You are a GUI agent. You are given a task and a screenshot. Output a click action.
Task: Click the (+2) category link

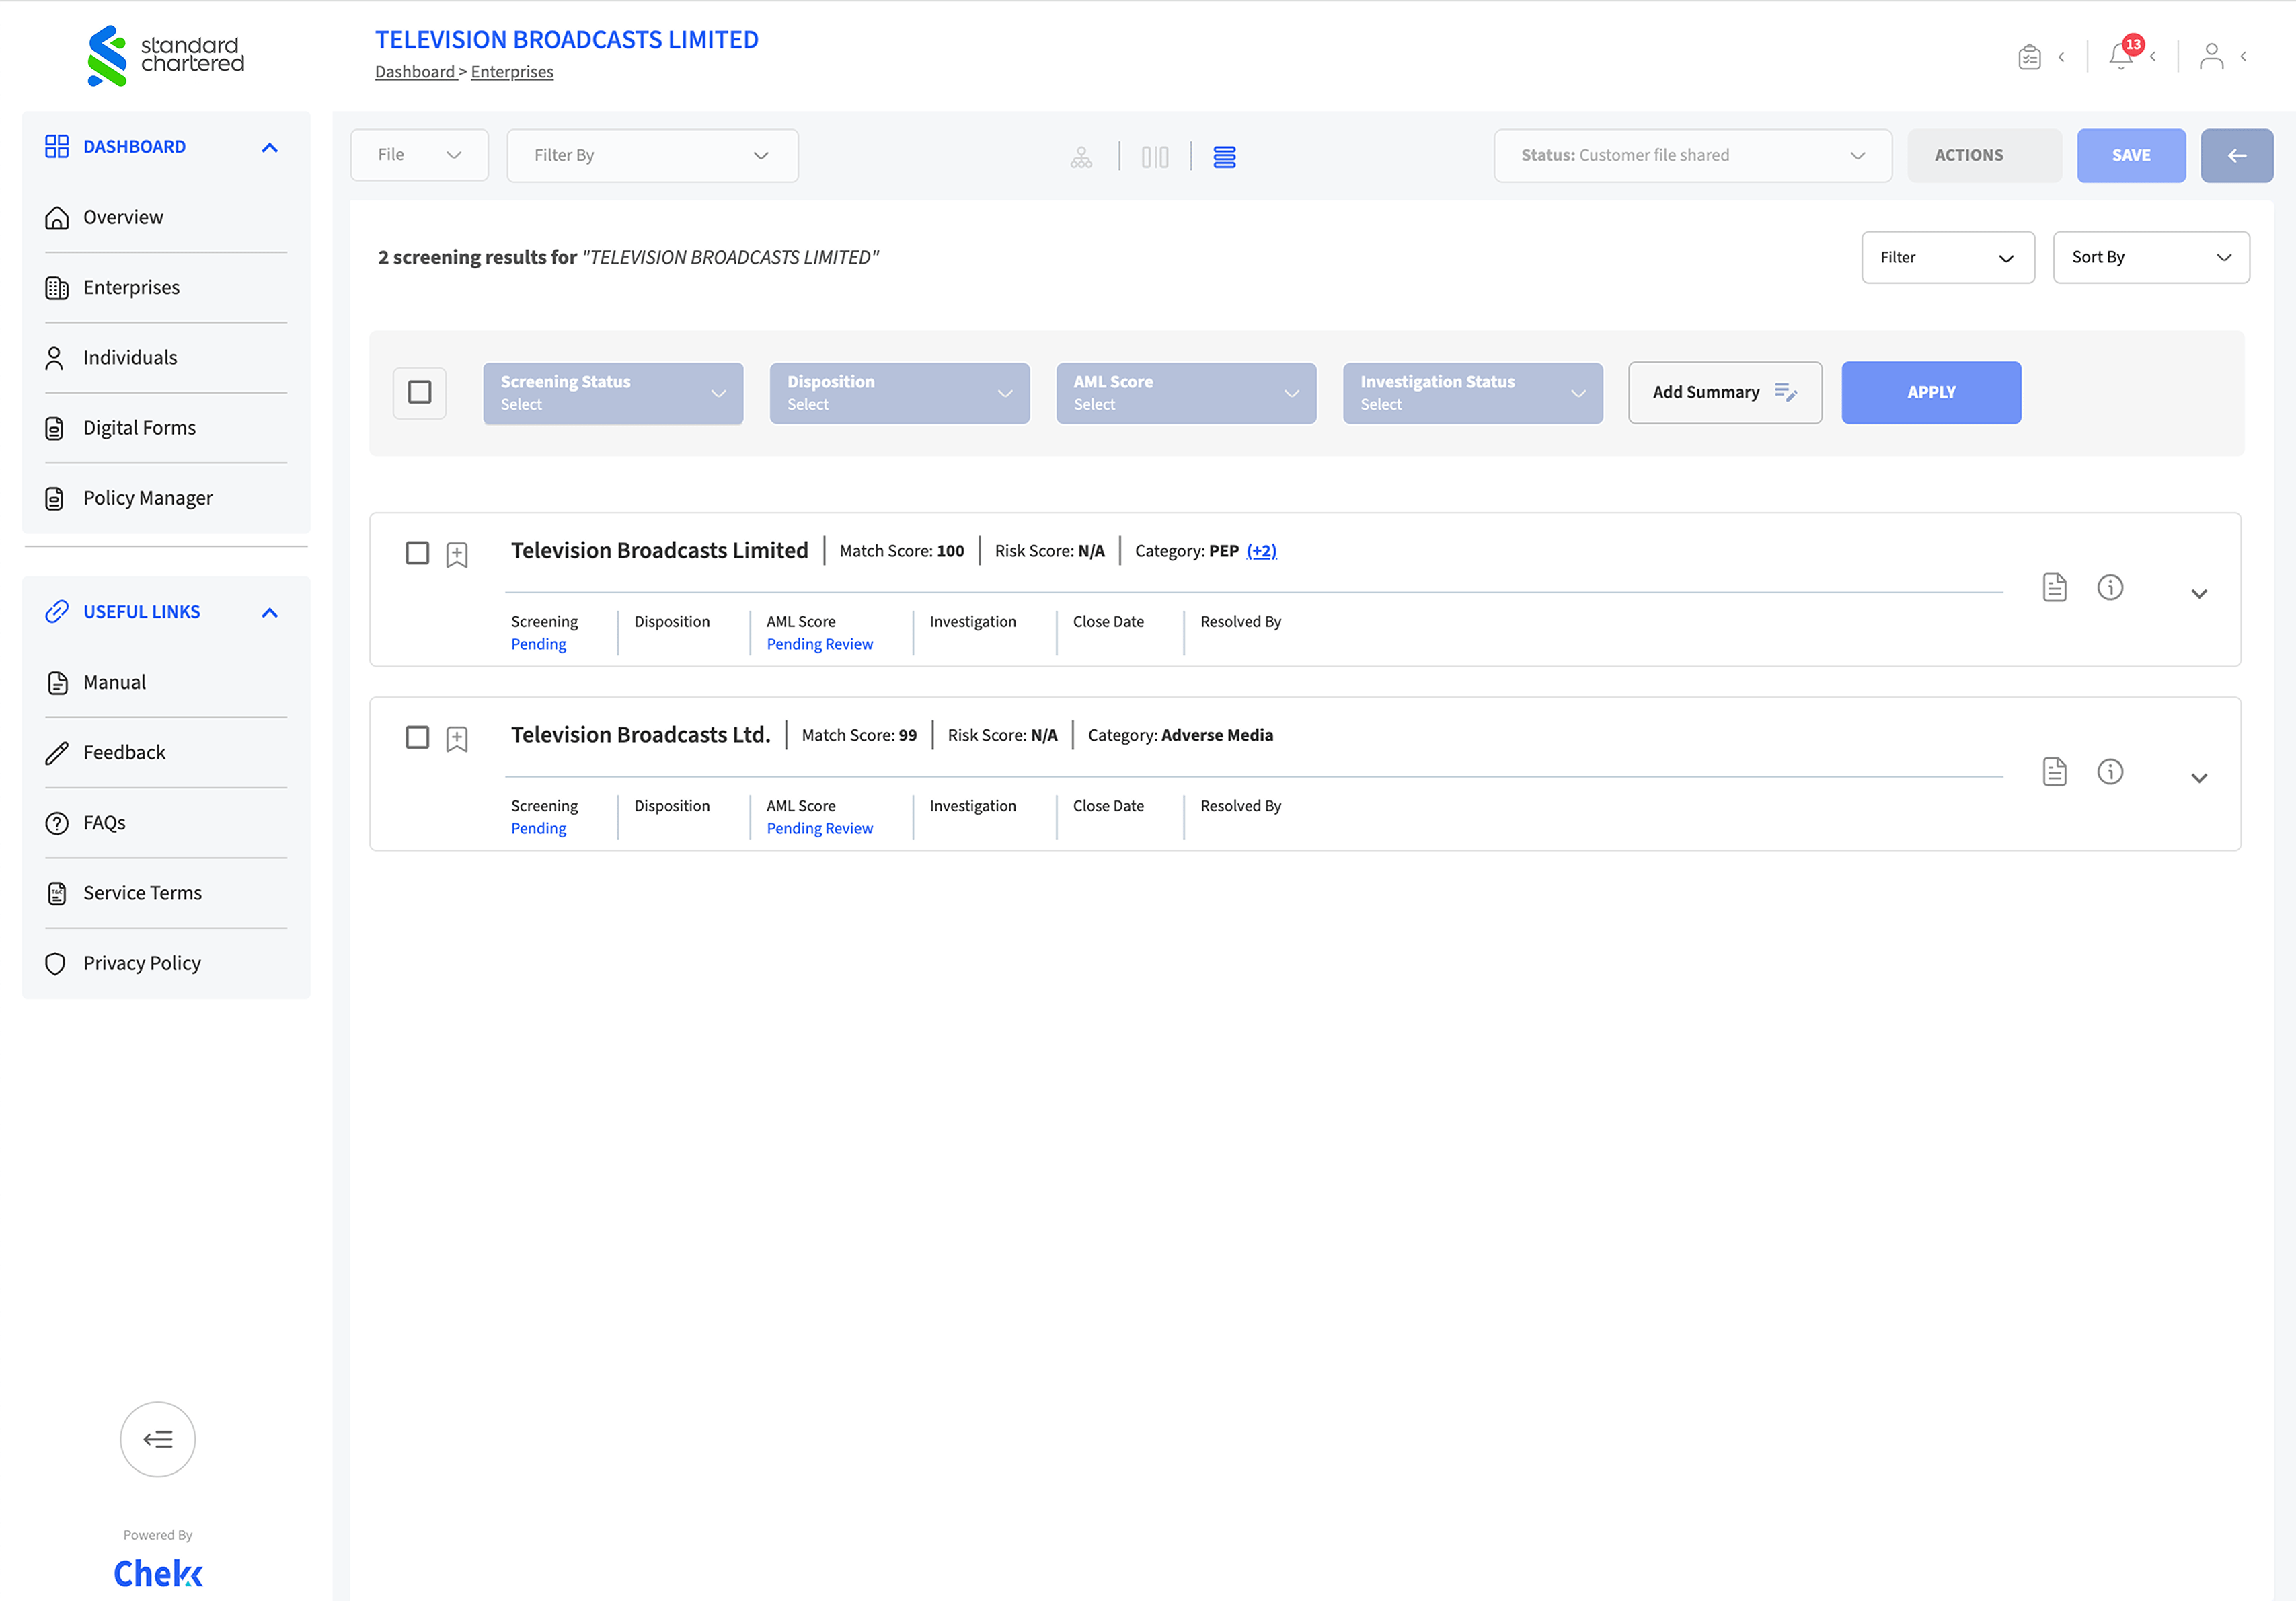tap(1261, 551)
